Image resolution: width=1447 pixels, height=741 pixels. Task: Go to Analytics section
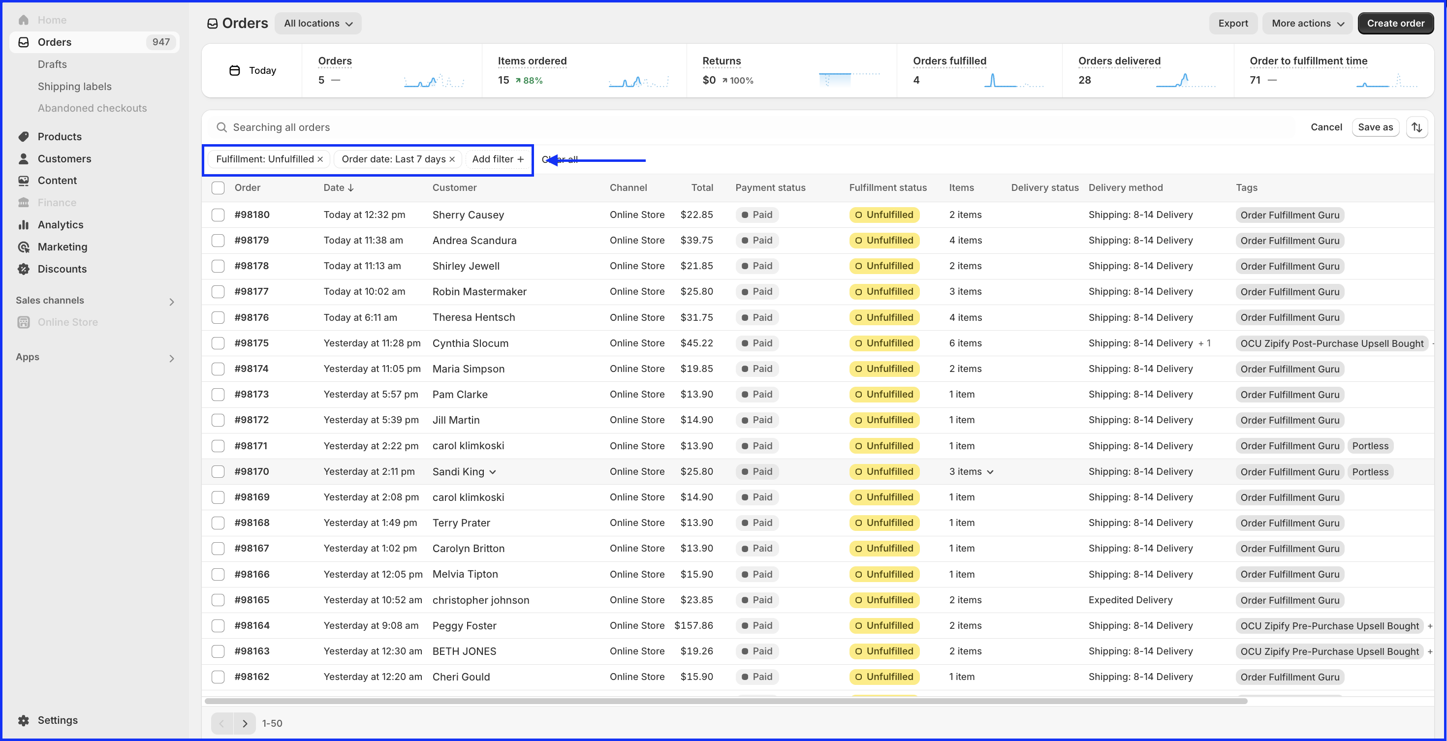(x=61, y=224)
